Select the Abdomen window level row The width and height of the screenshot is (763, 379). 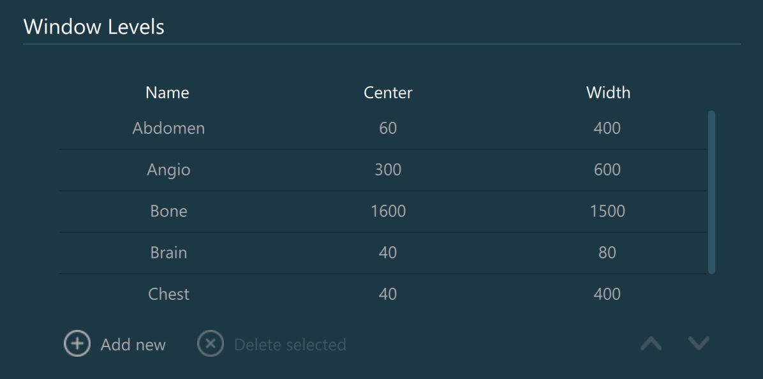[168, 128]
